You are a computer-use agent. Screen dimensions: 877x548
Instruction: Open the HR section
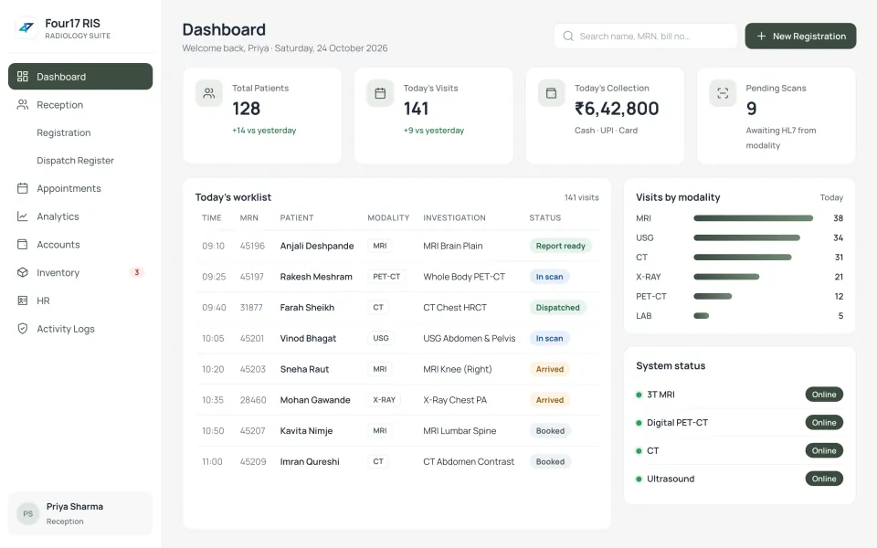click(x=80, y=300)
